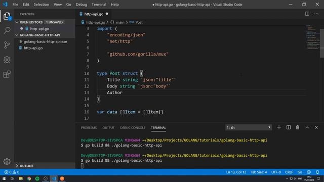The image size is (324, 182).
Task: Click Author on line 13
Action: (x=114, y=93)
